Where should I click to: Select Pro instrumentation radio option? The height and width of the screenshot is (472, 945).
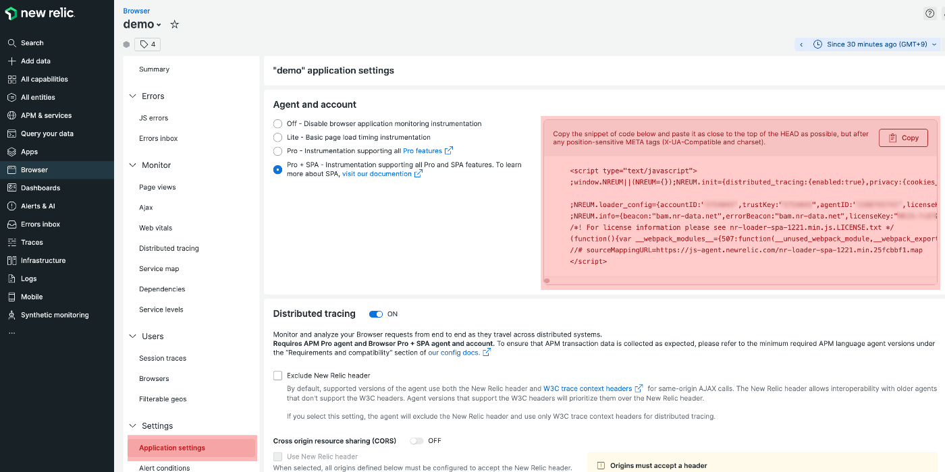tap(277, 151)
